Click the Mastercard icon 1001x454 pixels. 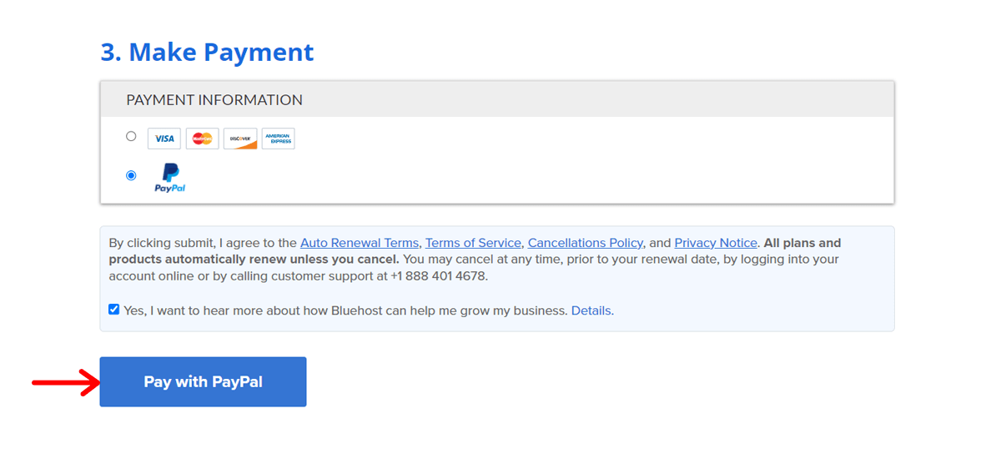202,139
